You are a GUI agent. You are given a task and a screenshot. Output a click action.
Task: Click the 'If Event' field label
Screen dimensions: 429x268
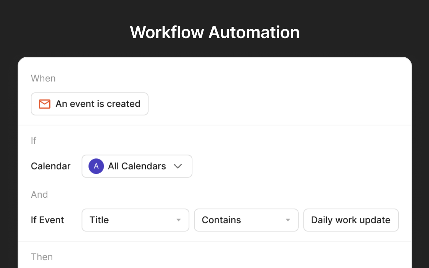click(47, 220)
